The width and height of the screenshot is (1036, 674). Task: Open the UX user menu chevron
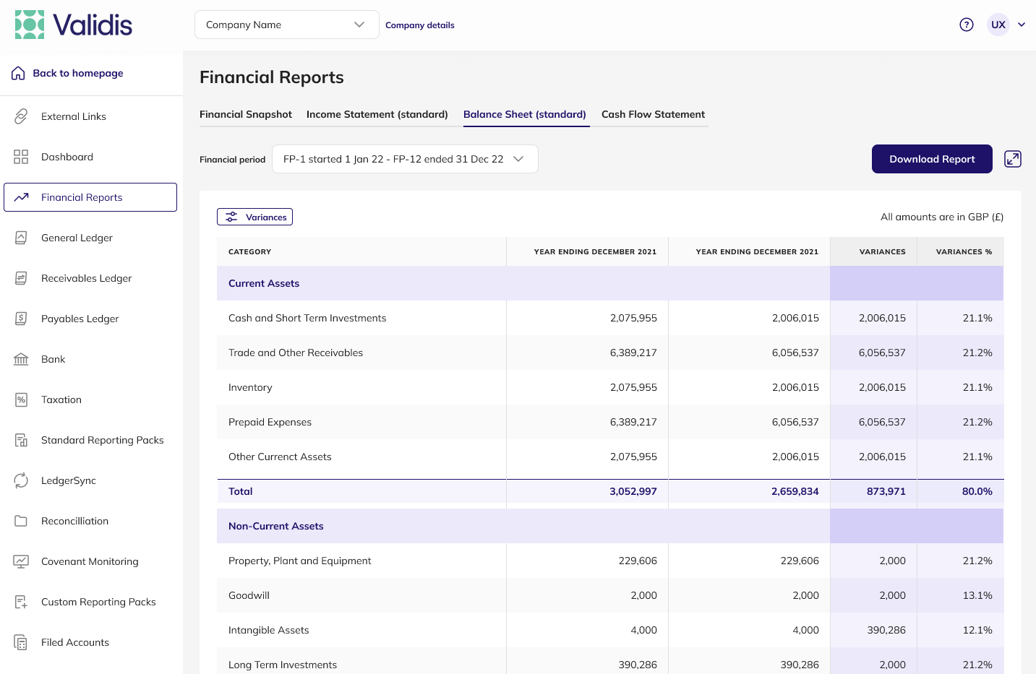click(x=1022, y=25)
